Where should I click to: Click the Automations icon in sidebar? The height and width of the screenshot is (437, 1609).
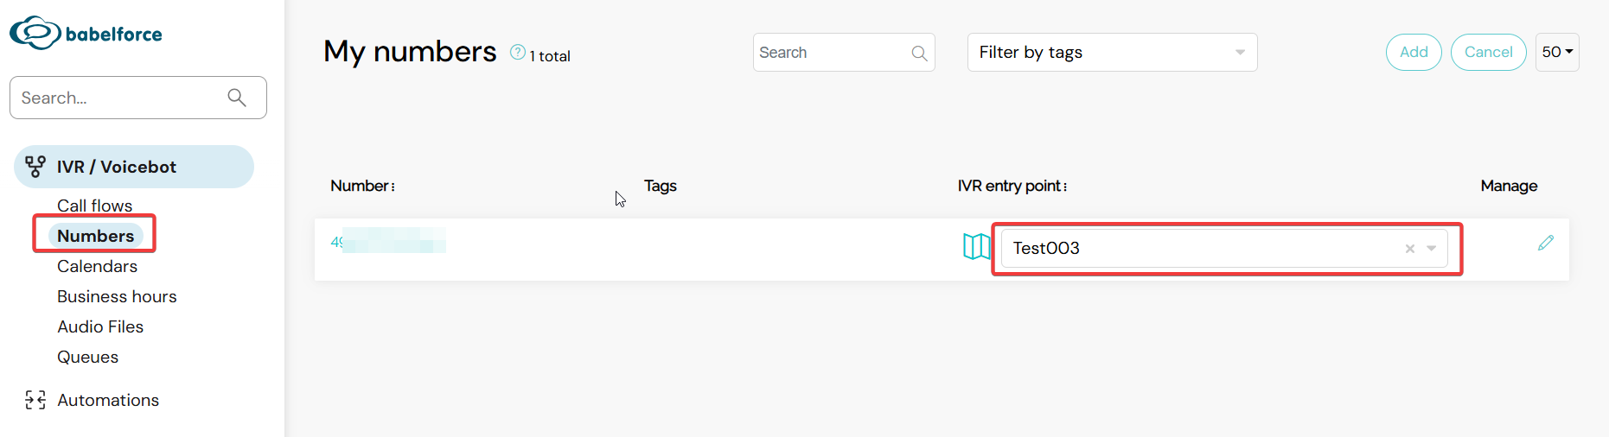tap(35, 400)
